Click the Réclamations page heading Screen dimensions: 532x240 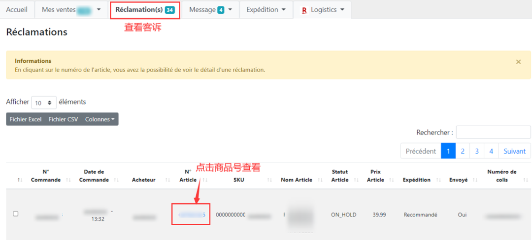36,32
